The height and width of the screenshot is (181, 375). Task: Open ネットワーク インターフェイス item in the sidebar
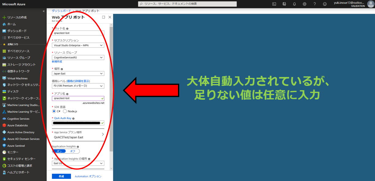[x=23, y=98]
